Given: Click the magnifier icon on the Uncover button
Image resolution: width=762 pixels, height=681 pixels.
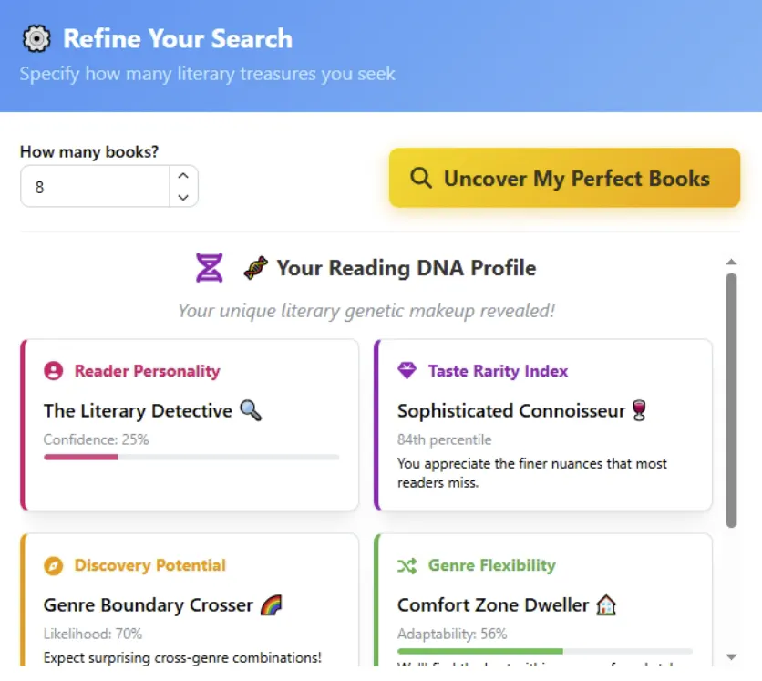Looking at the screenshot, I should tap(421, 178).
